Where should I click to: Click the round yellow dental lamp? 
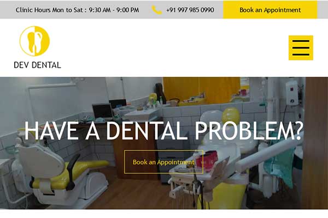point(231,116)
